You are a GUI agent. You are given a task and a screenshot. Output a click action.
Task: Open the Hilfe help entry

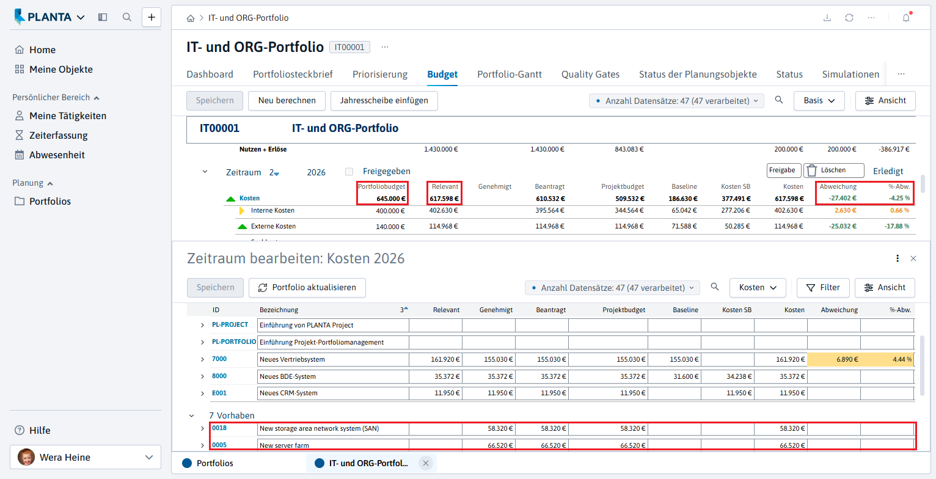point(32,430)
